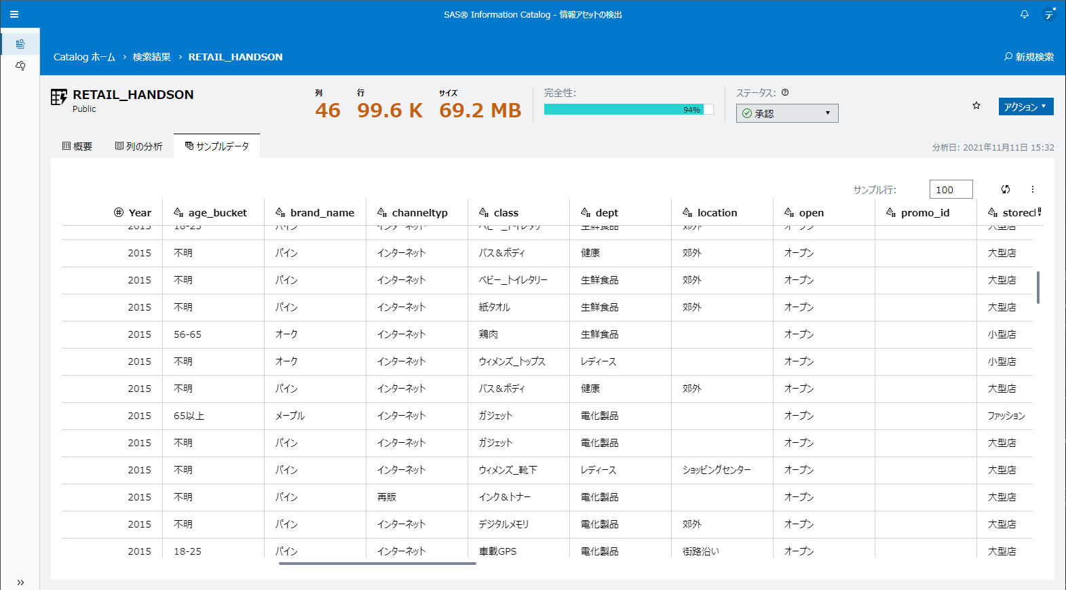Switch to the 概要 tab
1066x590 pixels.
[x=77, y=146]
